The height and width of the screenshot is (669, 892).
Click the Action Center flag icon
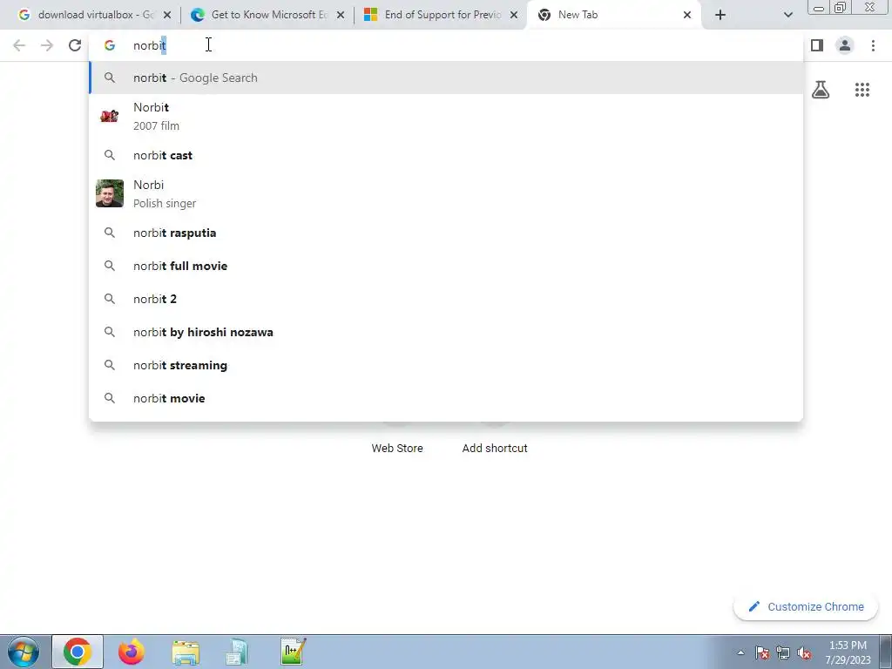click(762, 653)
